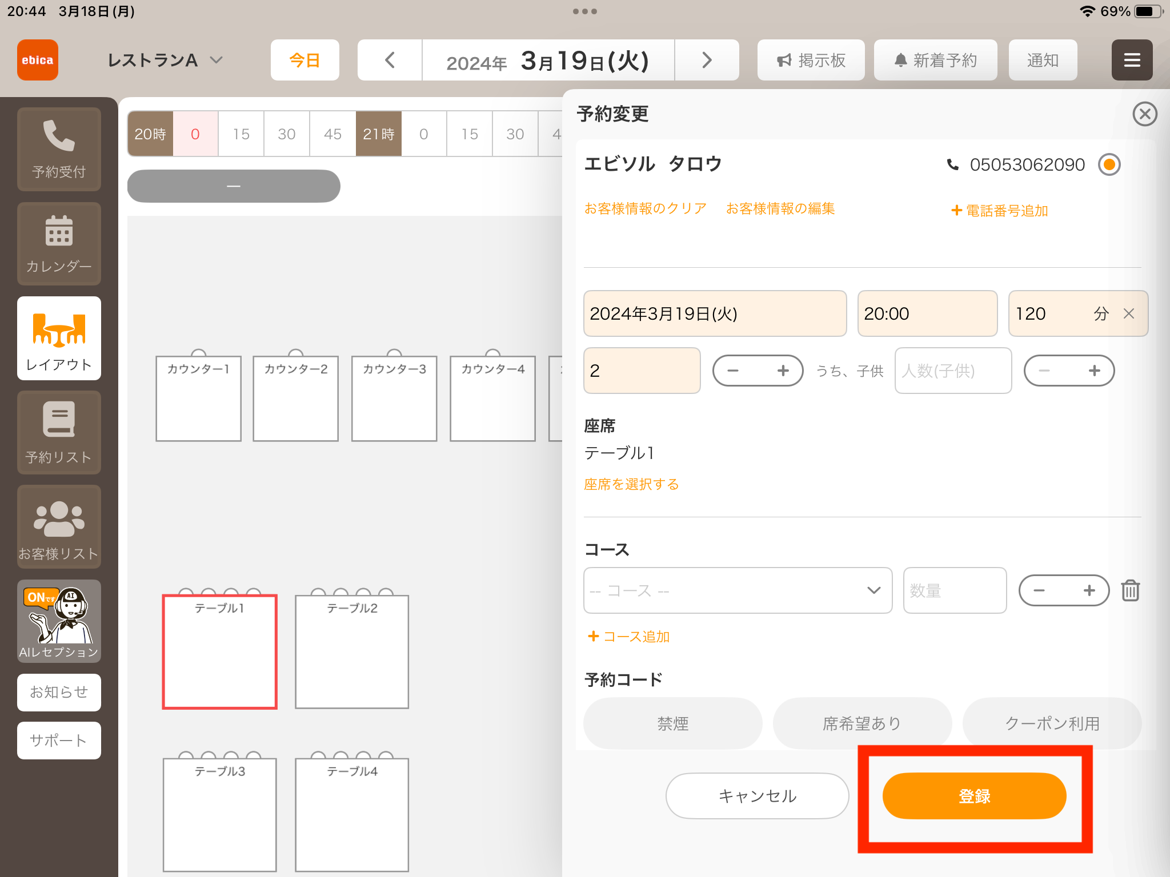Screen dimensions: 1170x877
Task: Select the 21時 marker on the timeline
Action: [378, 134]
